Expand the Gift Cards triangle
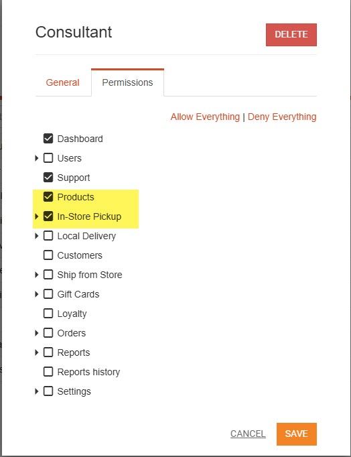Image resolution: width=351 pixels, height=457 pixels. (x=36, y=293)
